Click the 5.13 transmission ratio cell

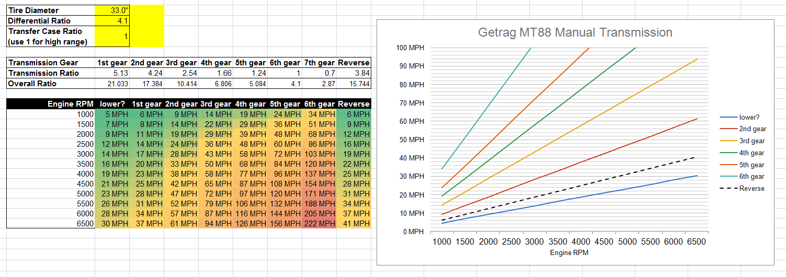pos(112,73)
